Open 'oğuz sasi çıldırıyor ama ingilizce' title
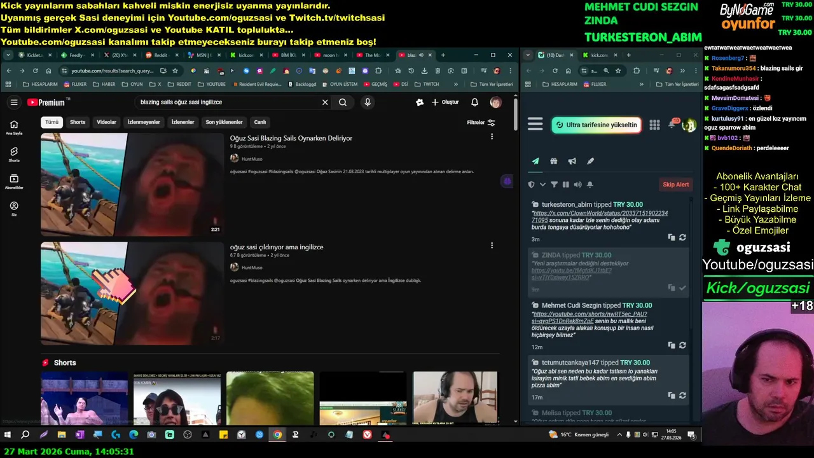Screen dimensions: 814x458 [x=277, y=247]
